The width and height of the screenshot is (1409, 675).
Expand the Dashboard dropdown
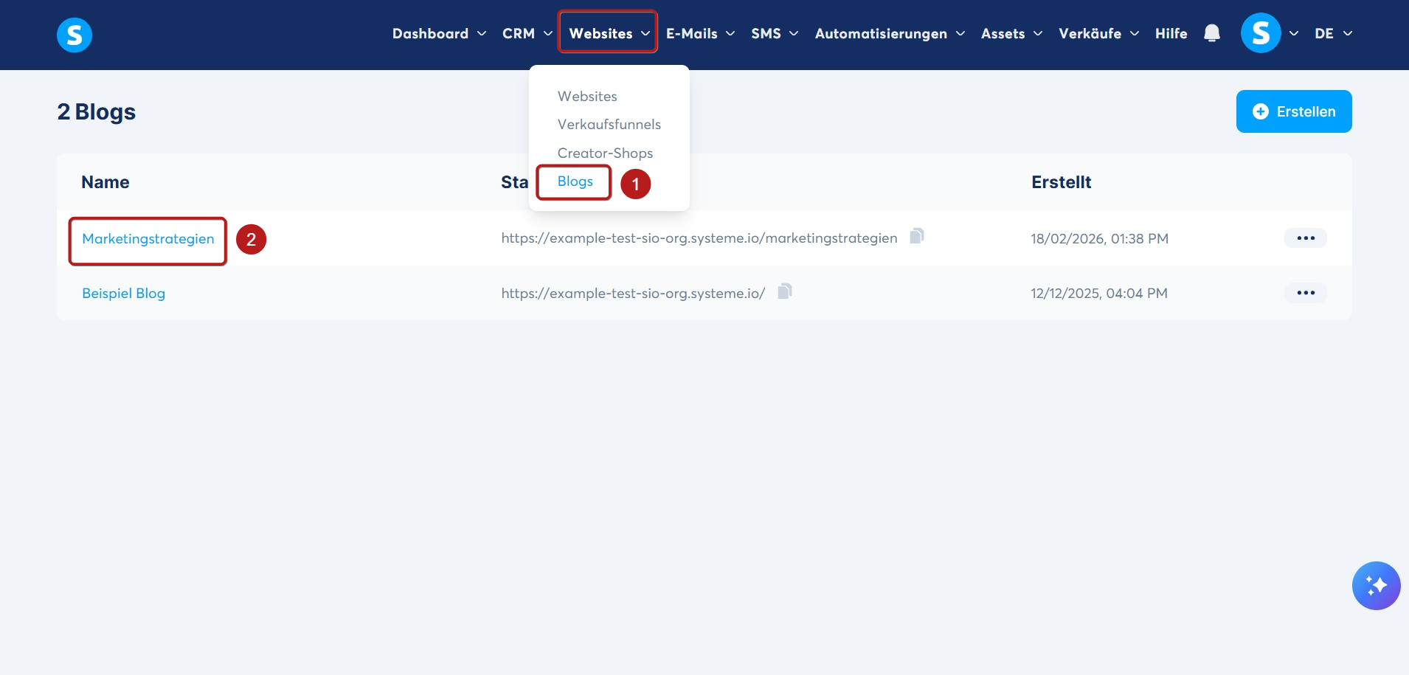(x=439, y=33)
